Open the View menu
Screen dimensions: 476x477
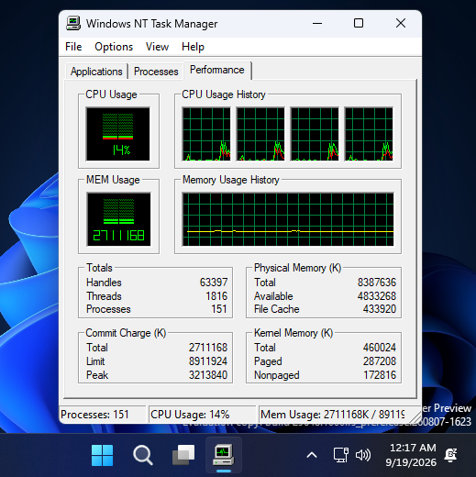pos(157,47)
